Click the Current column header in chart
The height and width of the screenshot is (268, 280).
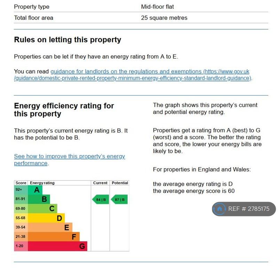tap(100, 183)
